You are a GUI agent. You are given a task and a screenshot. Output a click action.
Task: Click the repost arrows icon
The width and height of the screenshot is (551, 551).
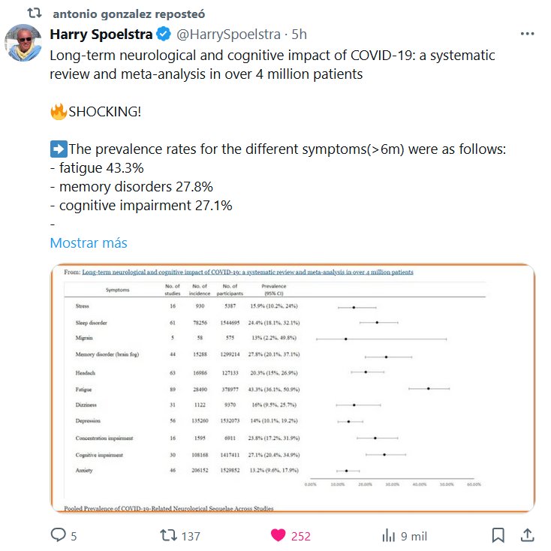170,535
